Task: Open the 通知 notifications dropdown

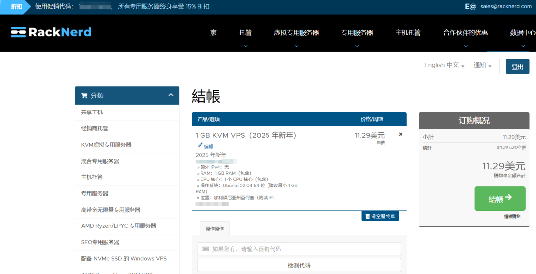Action: click(x=483, y=65)
